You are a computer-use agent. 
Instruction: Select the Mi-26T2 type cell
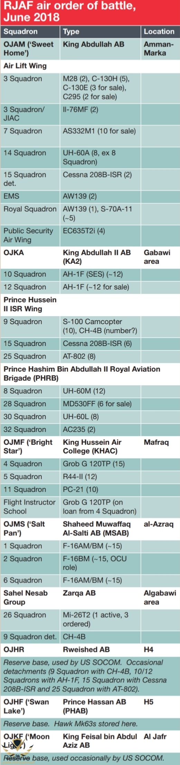pos(95,619)
